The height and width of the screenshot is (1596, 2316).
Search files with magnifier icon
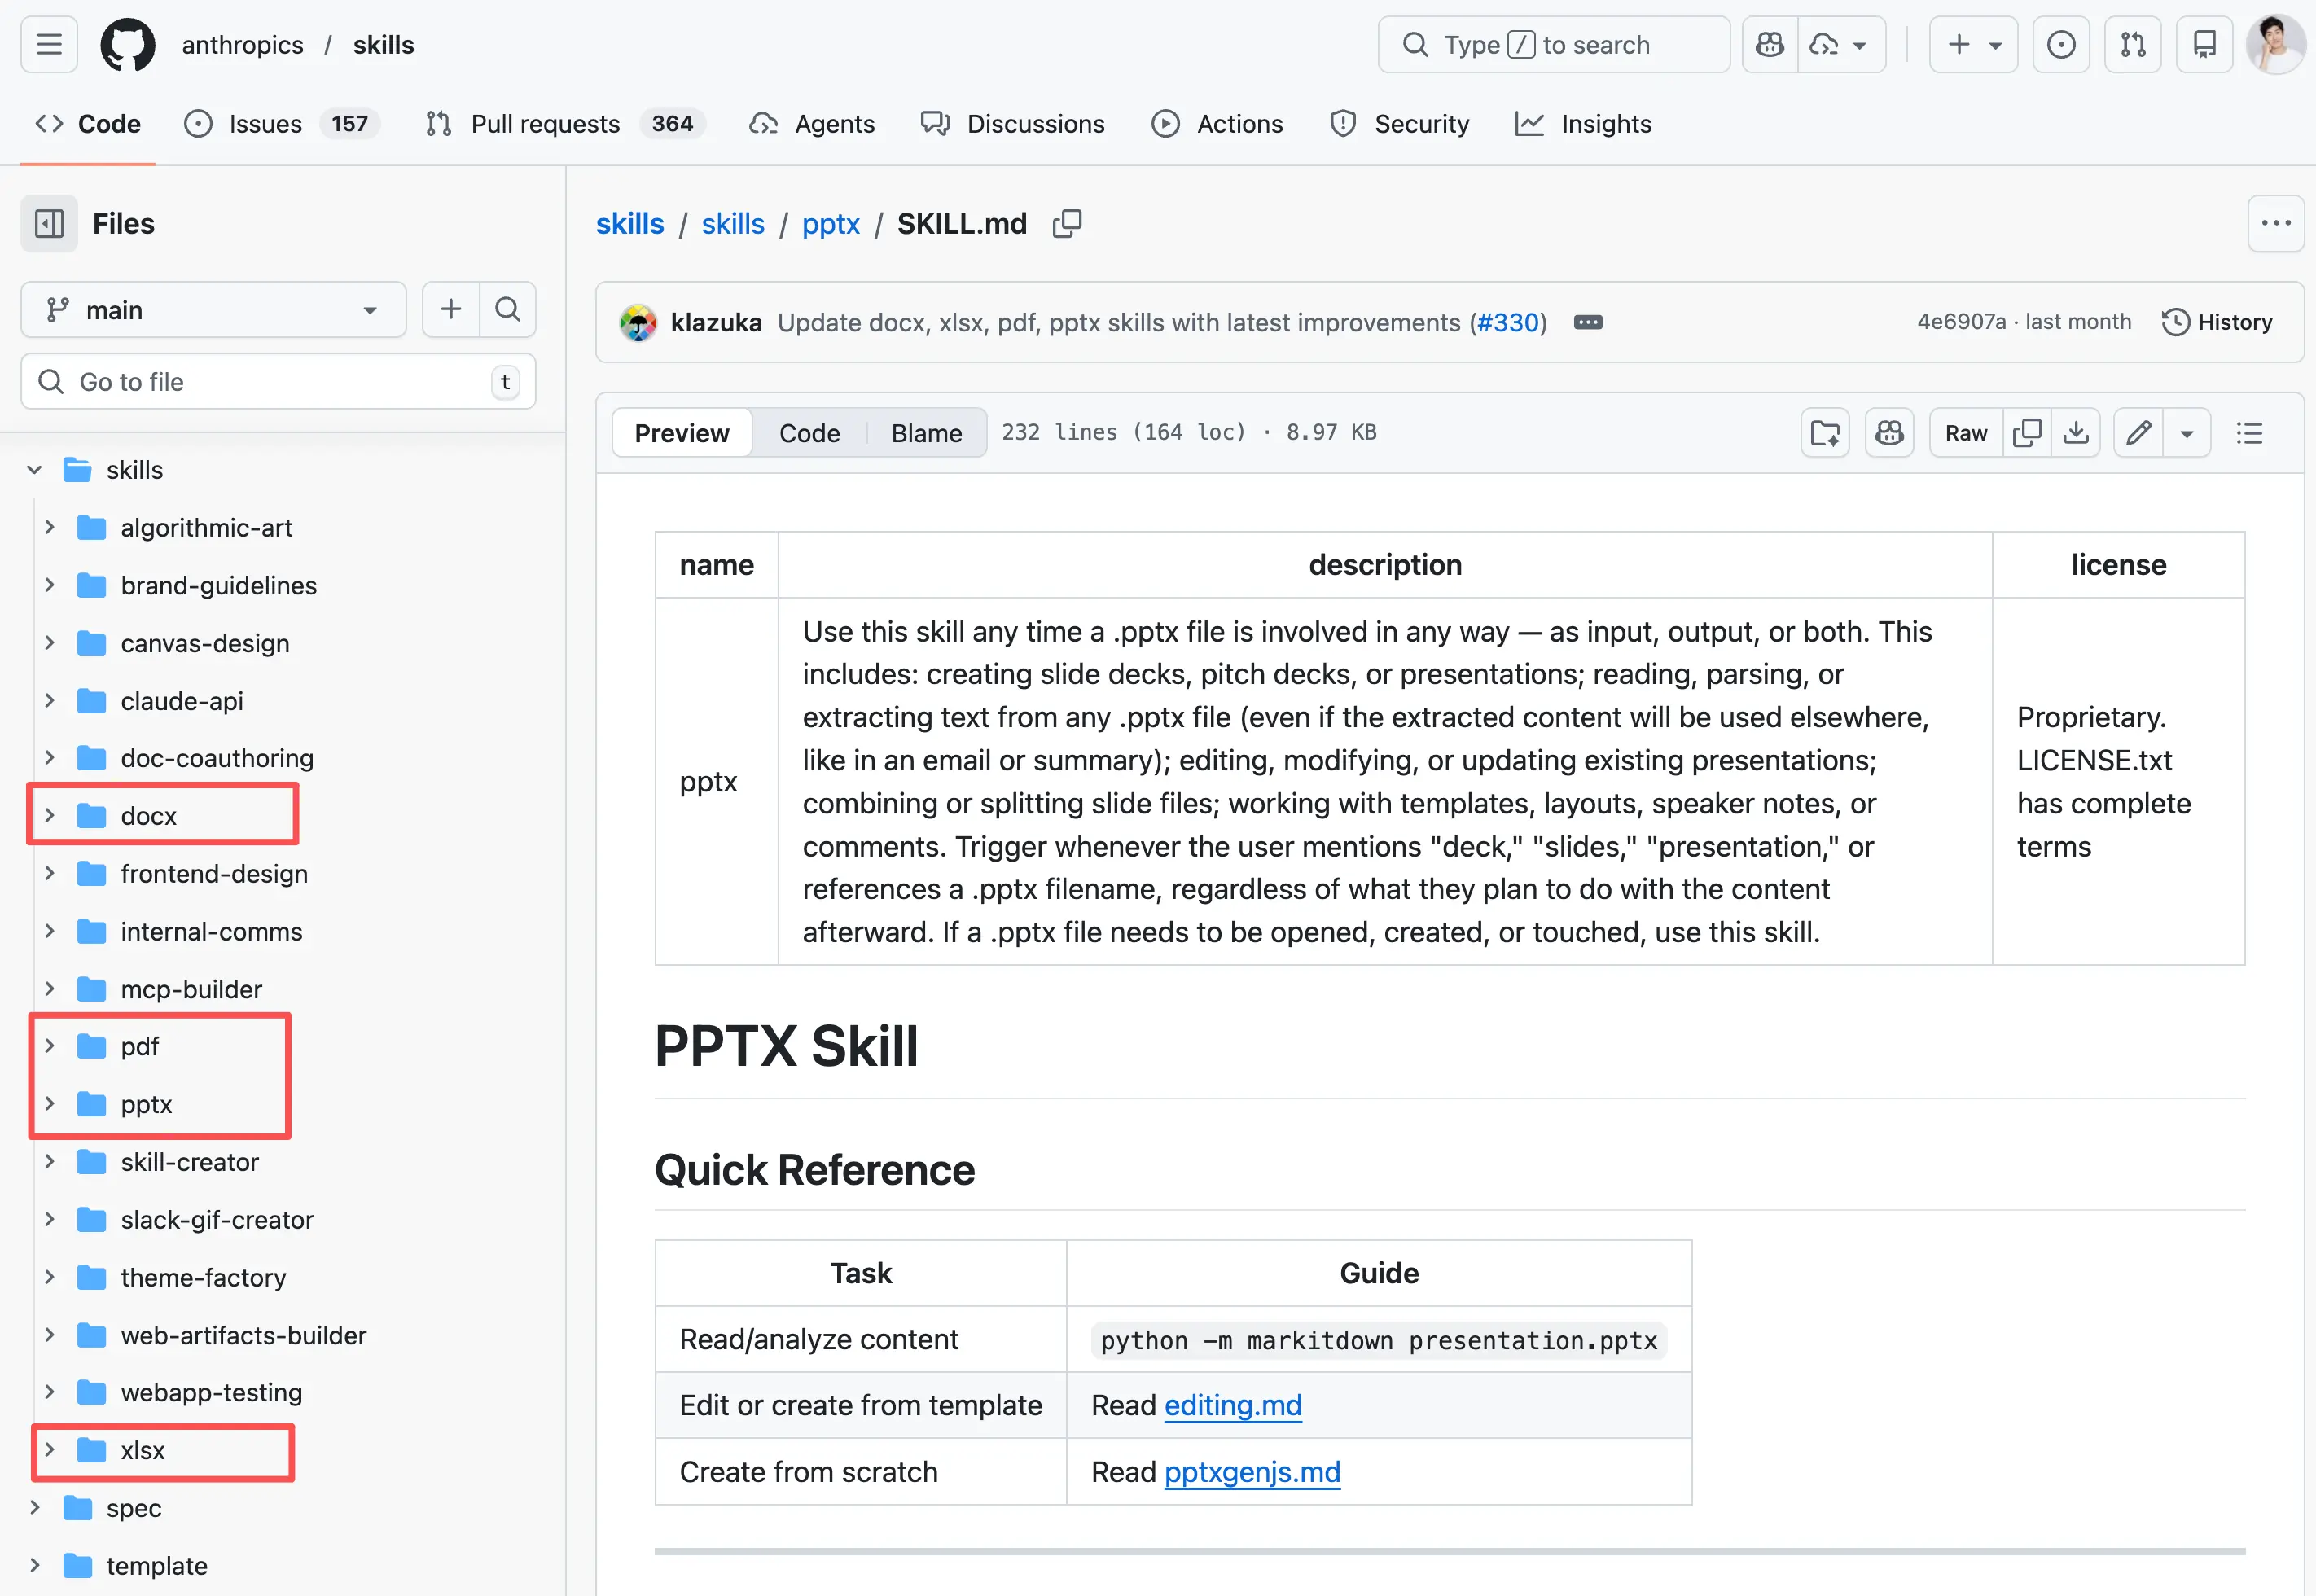pyautogui.click(x=508, y=309)
